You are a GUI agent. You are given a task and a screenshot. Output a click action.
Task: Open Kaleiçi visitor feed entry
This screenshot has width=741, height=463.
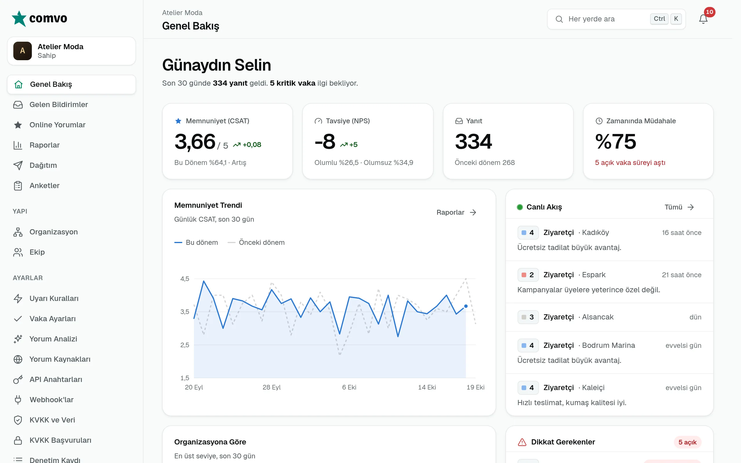point(609,395)
